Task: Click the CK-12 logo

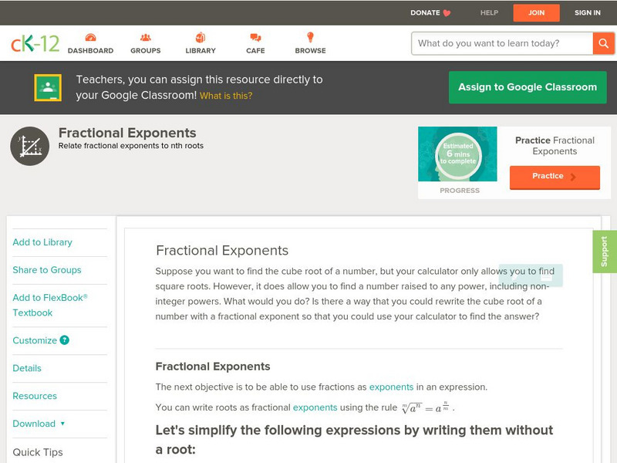Action: pos(35,43)
